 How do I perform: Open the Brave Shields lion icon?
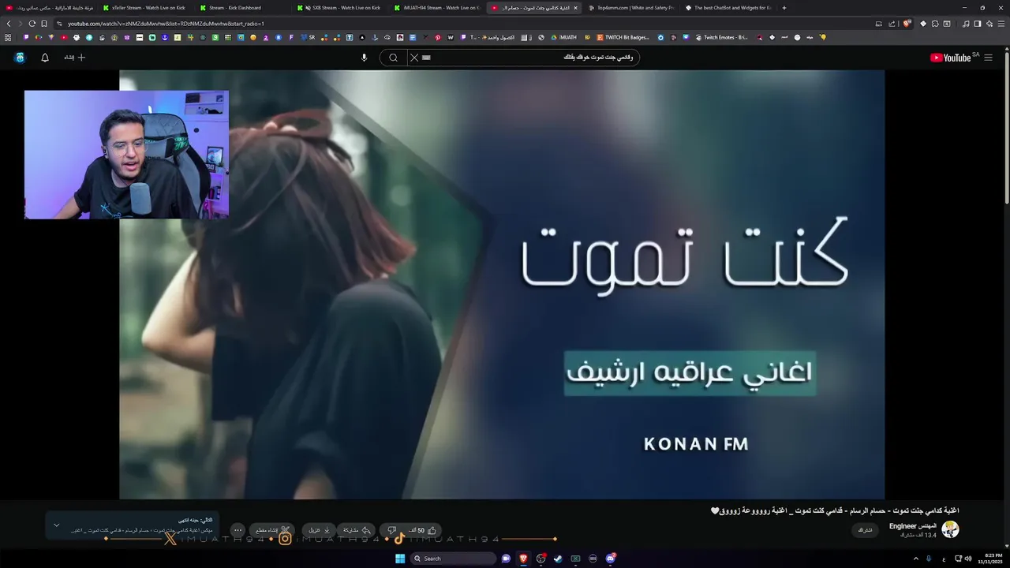pos(907,24)
